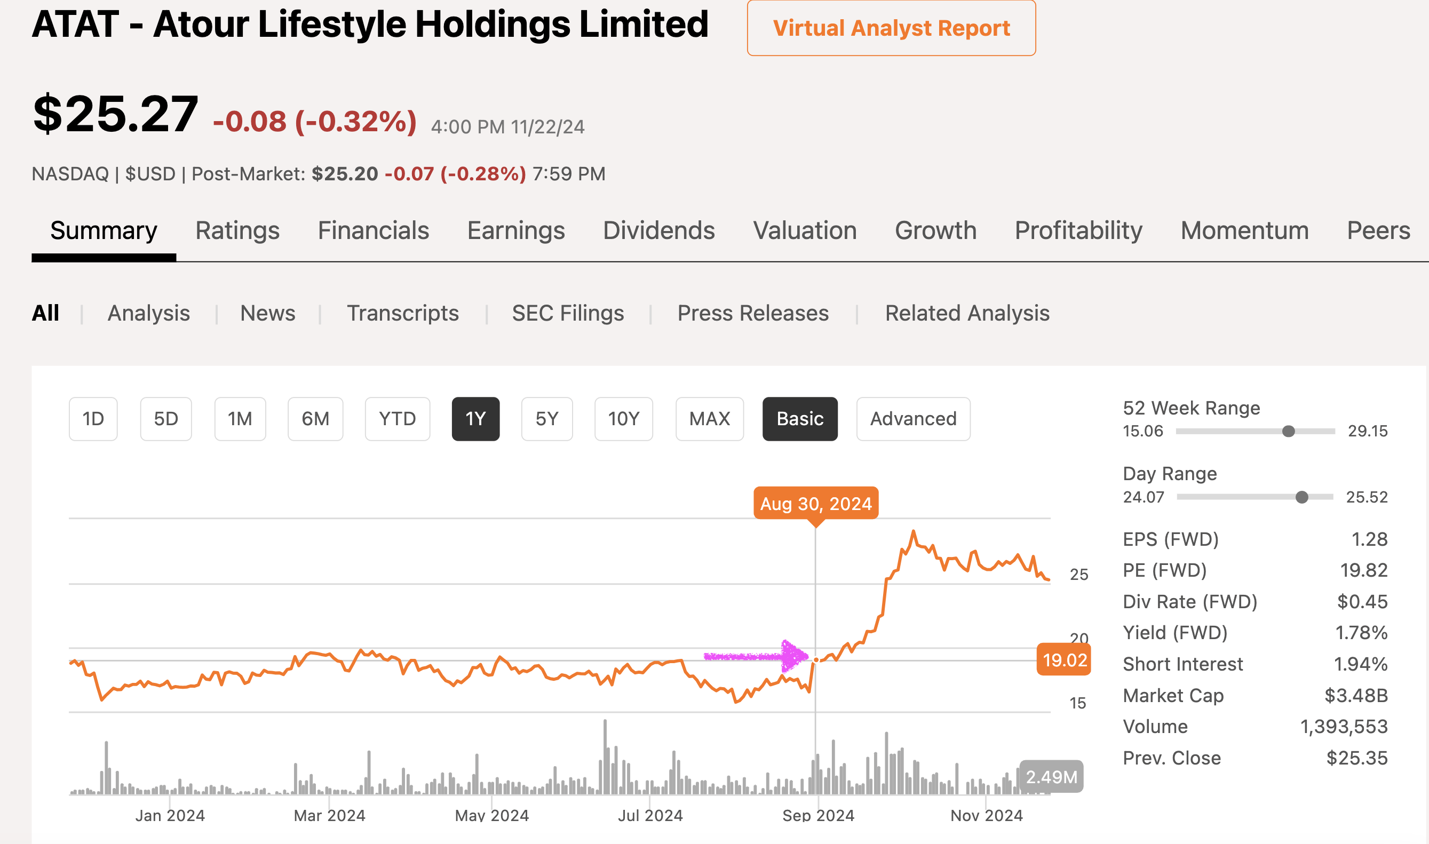
Task: Switch to Advanced chart mode
Action: [913, 419]
